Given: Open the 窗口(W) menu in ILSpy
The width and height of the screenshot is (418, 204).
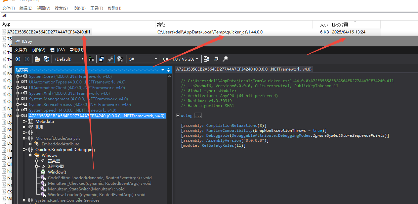Looking at the screenshot, I should (x=58, y=50).
